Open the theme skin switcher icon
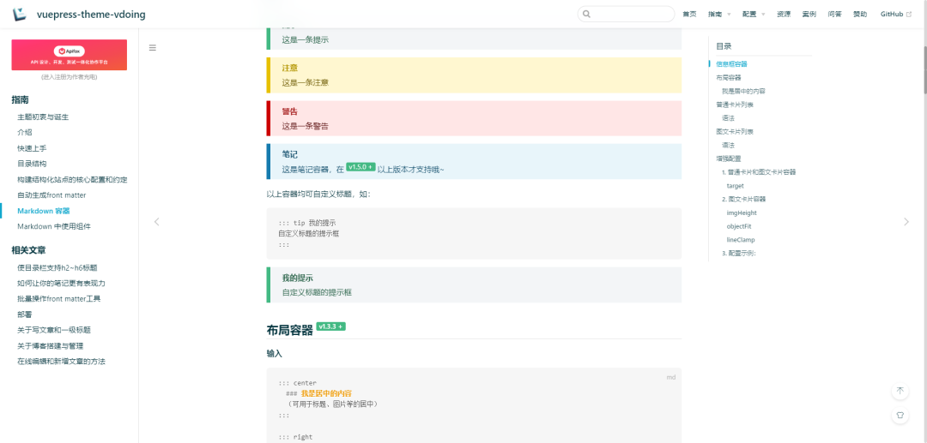 pos(900,415)
